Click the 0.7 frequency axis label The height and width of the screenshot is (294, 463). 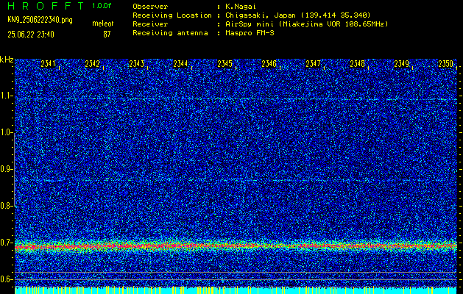coord(6,243)
